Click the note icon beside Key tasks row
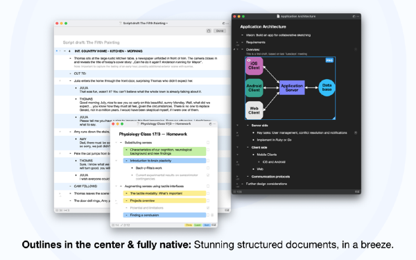This screenshot has height=260, width=416. click(x=356, y=132)
